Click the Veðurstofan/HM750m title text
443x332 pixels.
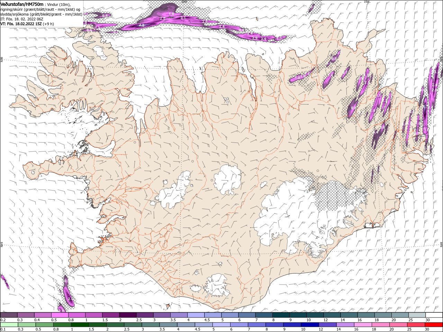point(22,4)
